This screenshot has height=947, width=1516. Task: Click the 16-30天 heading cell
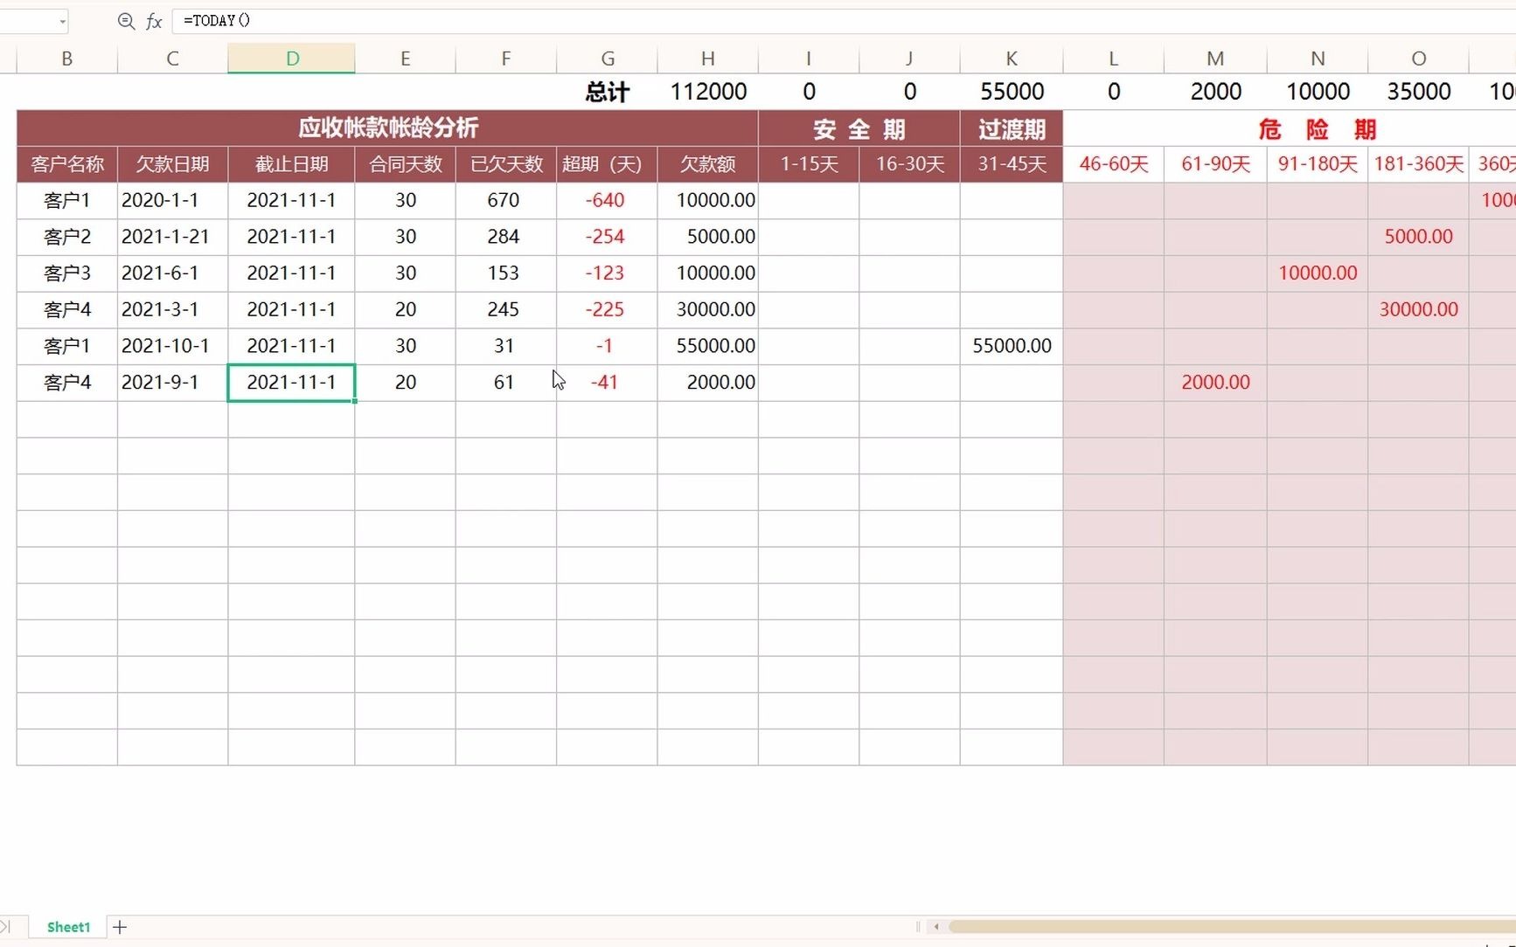coord(909,164)
